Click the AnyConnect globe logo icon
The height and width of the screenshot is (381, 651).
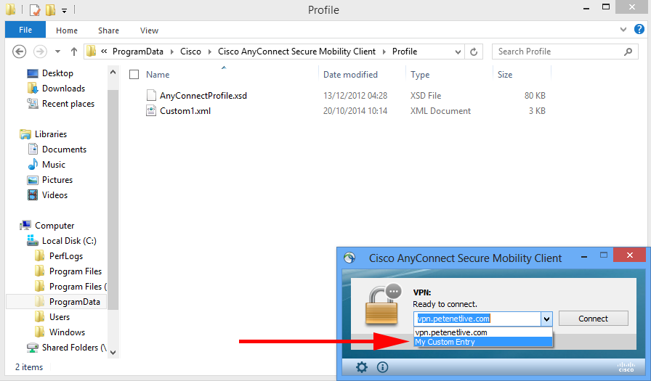pos(349,258)
